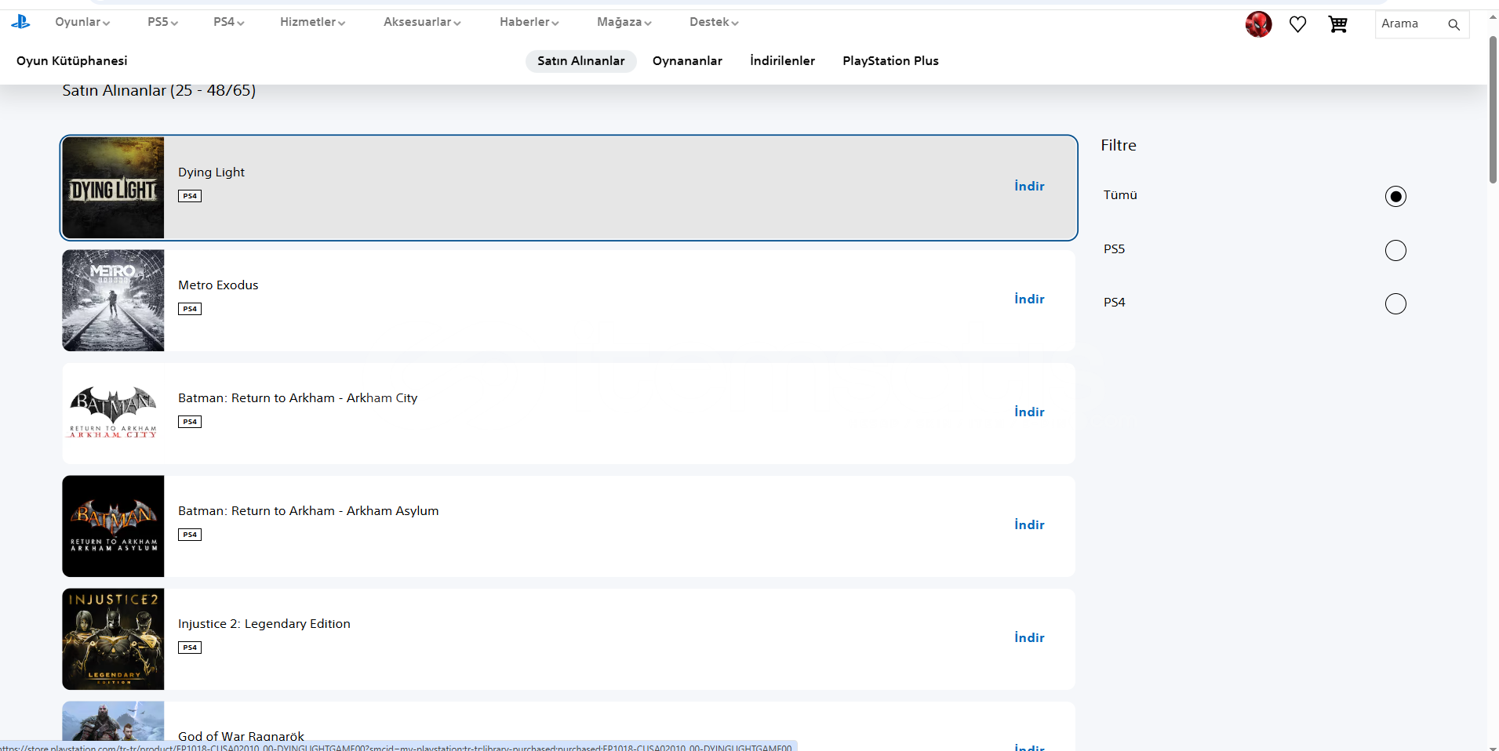
Task: Expand the Haberler menu
Action: pos(529,22)
